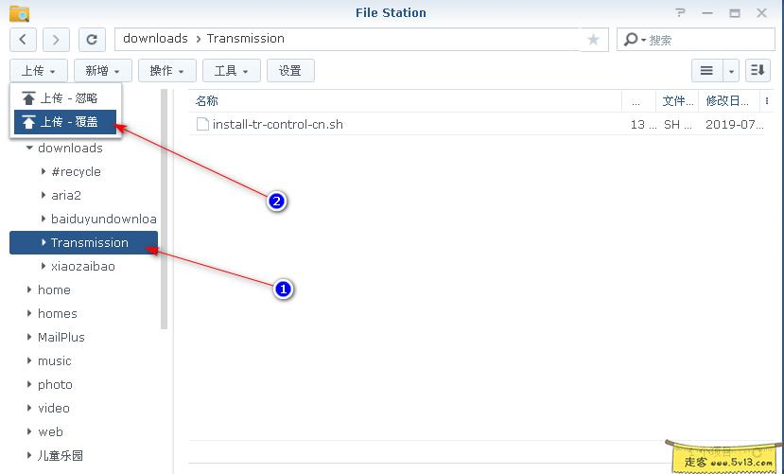
Task: Bookmark folder with the star icon
Action: [x=593, y=39]
